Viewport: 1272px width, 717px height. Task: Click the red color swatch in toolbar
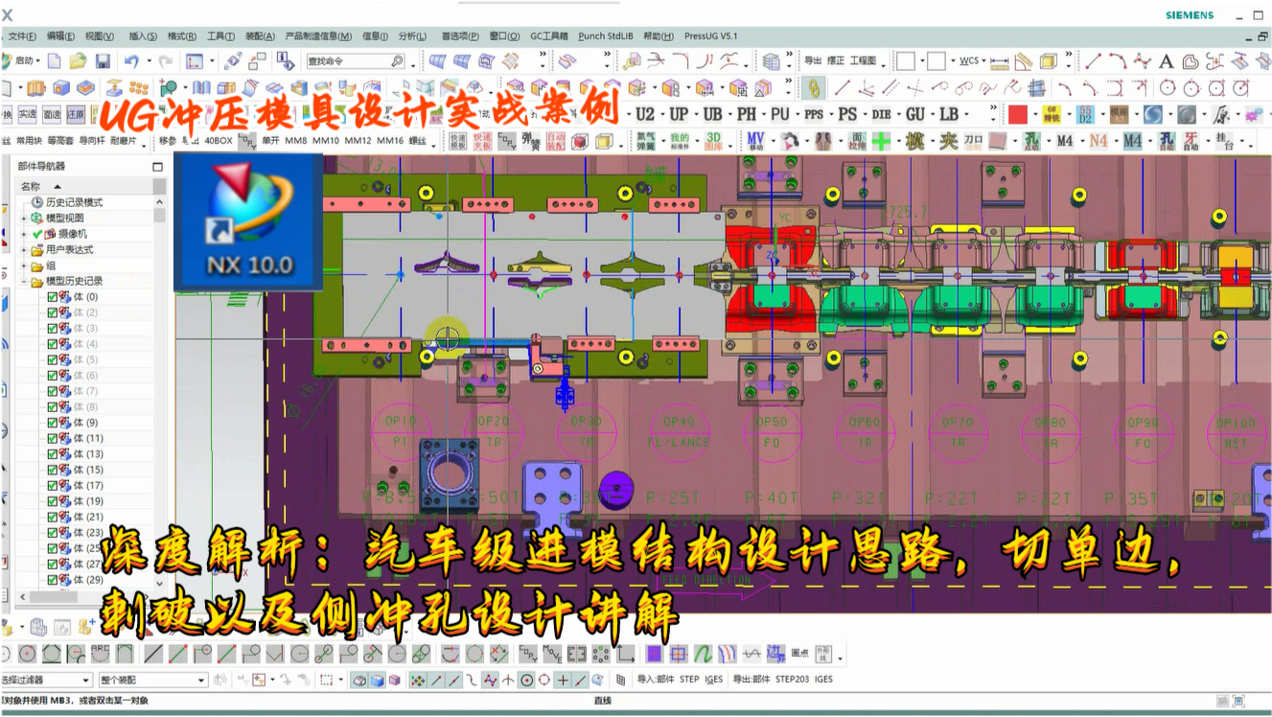pos(1018,114)
